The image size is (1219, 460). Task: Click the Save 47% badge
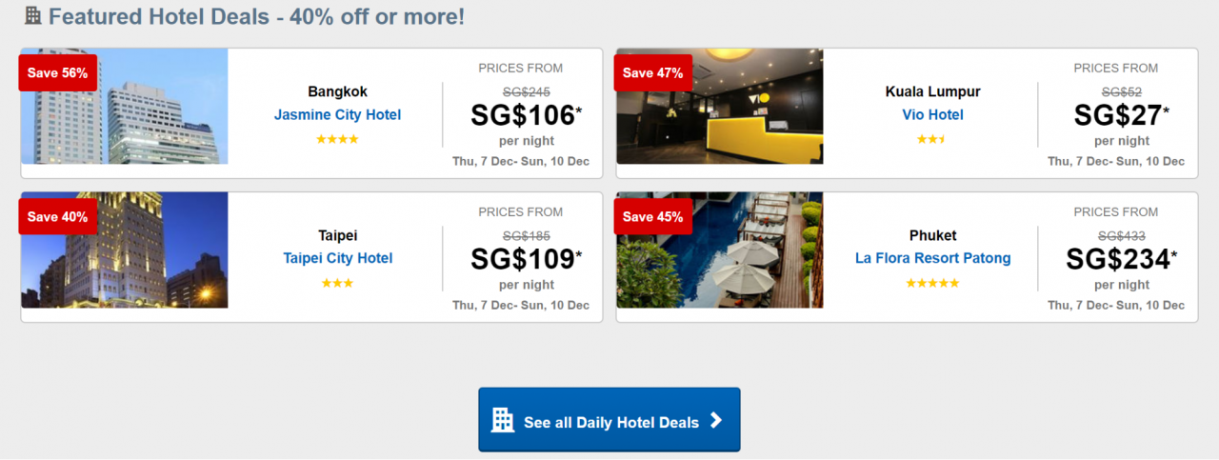[x=652, y=73]
